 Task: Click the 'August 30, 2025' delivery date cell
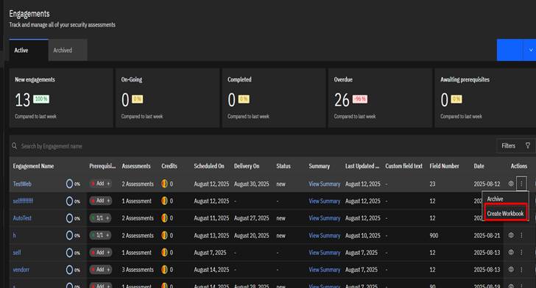tap(251, 184)
